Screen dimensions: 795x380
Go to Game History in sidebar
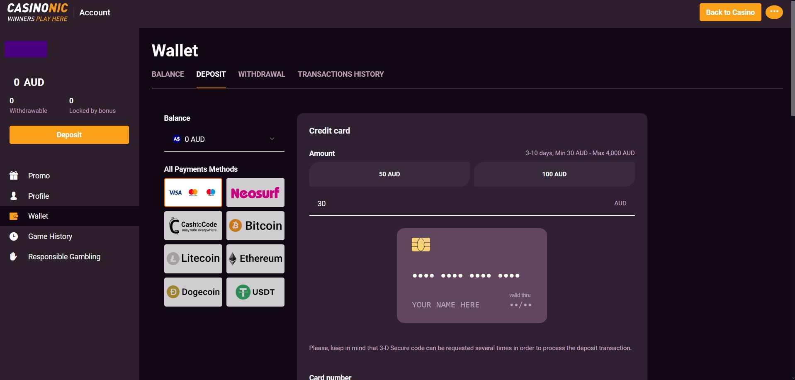click(x=50, y=236)
